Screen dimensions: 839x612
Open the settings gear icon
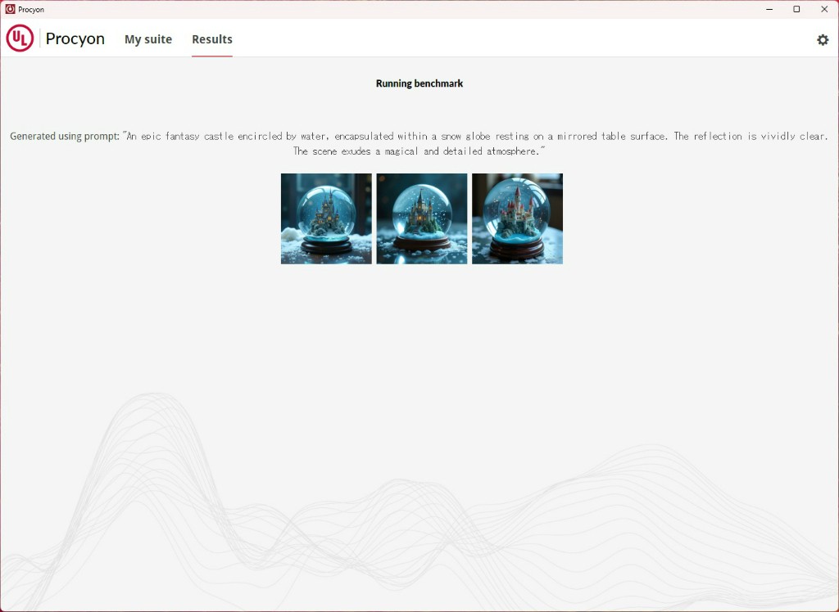823,39
